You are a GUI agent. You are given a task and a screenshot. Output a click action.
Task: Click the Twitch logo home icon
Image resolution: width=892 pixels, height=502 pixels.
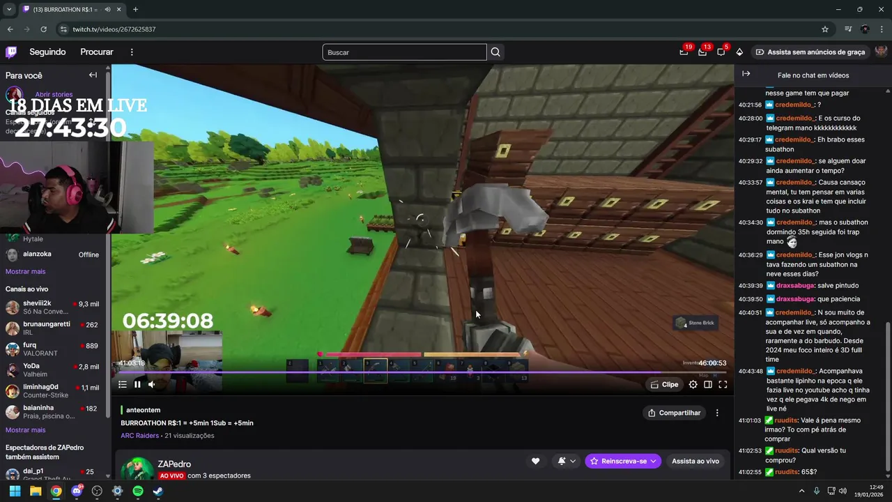[11, 52]
